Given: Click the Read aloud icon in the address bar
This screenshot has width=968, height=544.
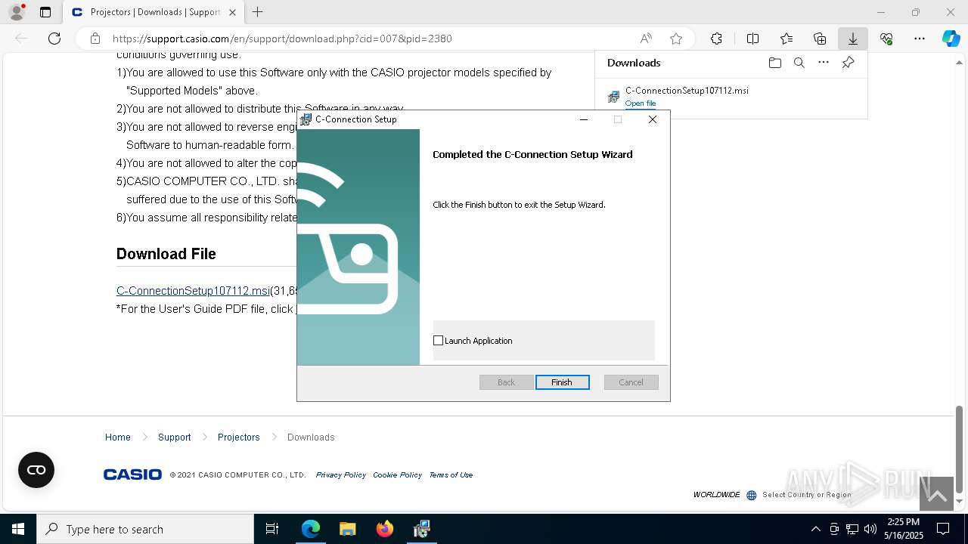Looking at the screenshot, I should pyautogui.click(x=646, y=39).
